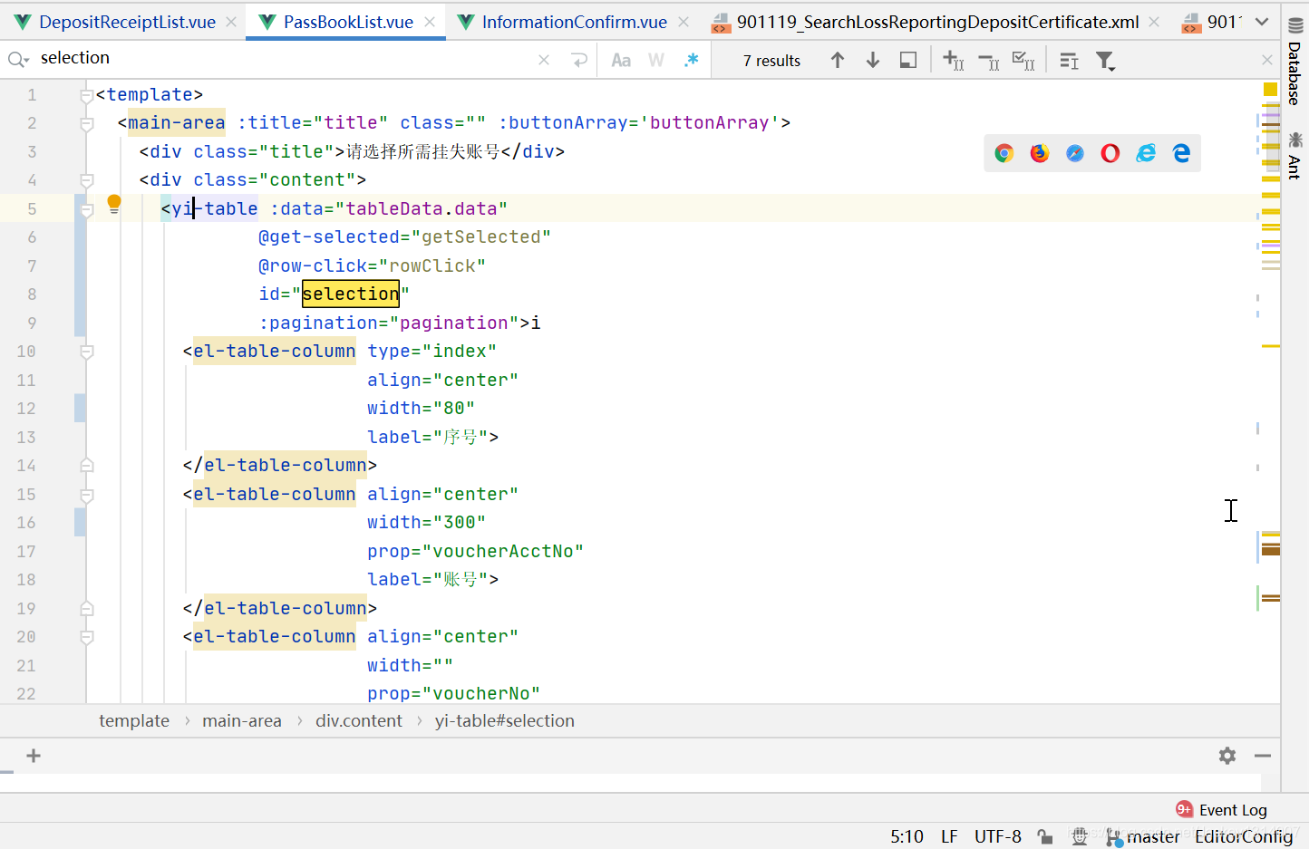Toggle file read-only lock icon
Screen dimensions: 1309x849
(x=1045, y=836)
